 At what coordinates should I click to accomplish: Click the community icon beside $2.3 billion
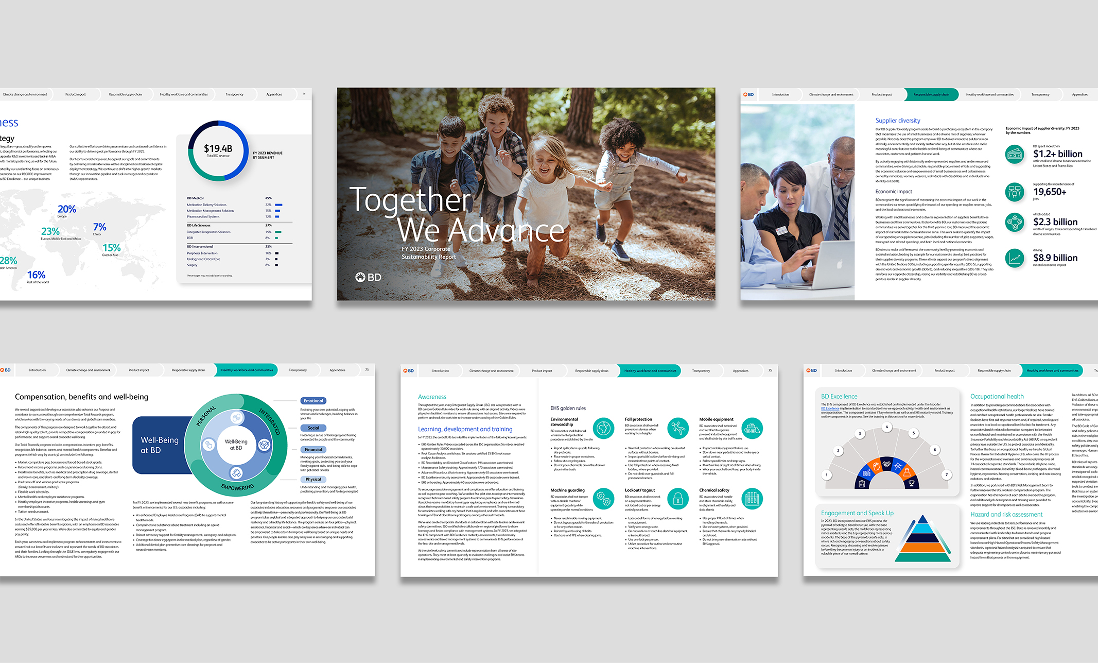pos(1015,223)
